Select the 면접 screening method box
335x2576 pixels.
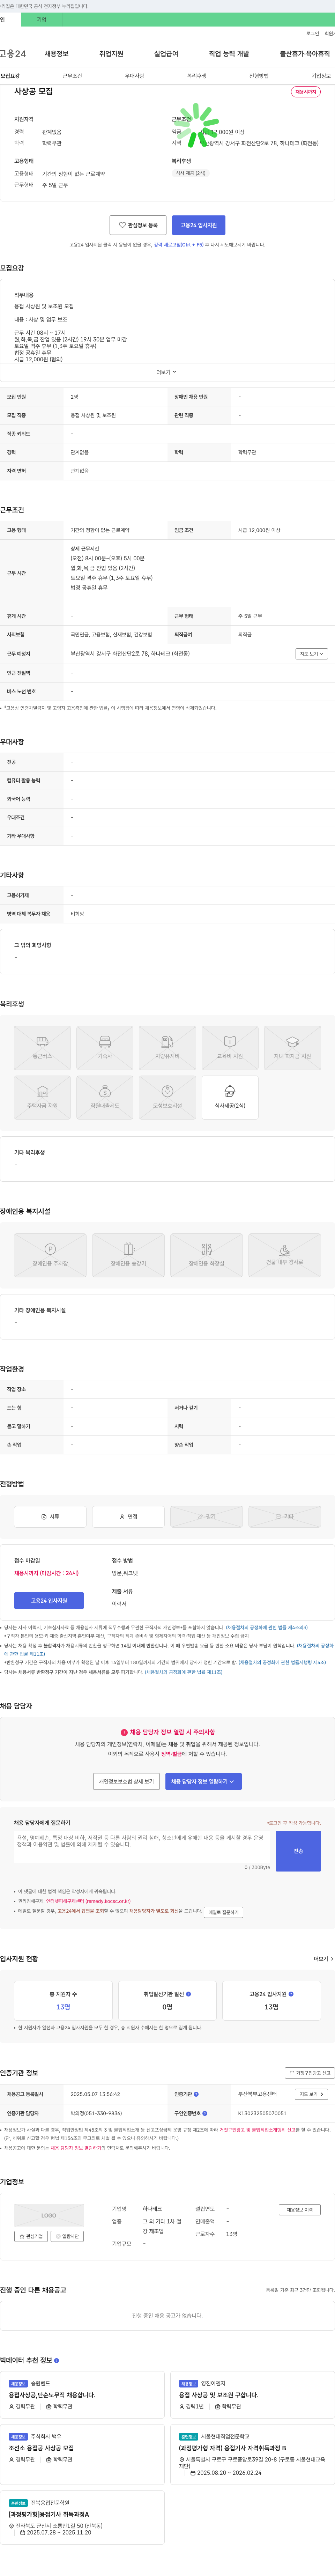(128, 1517)
